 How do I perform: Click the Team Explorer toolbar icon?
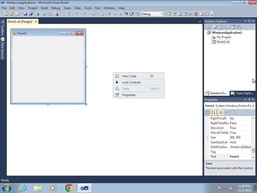(x=180, y=14)
